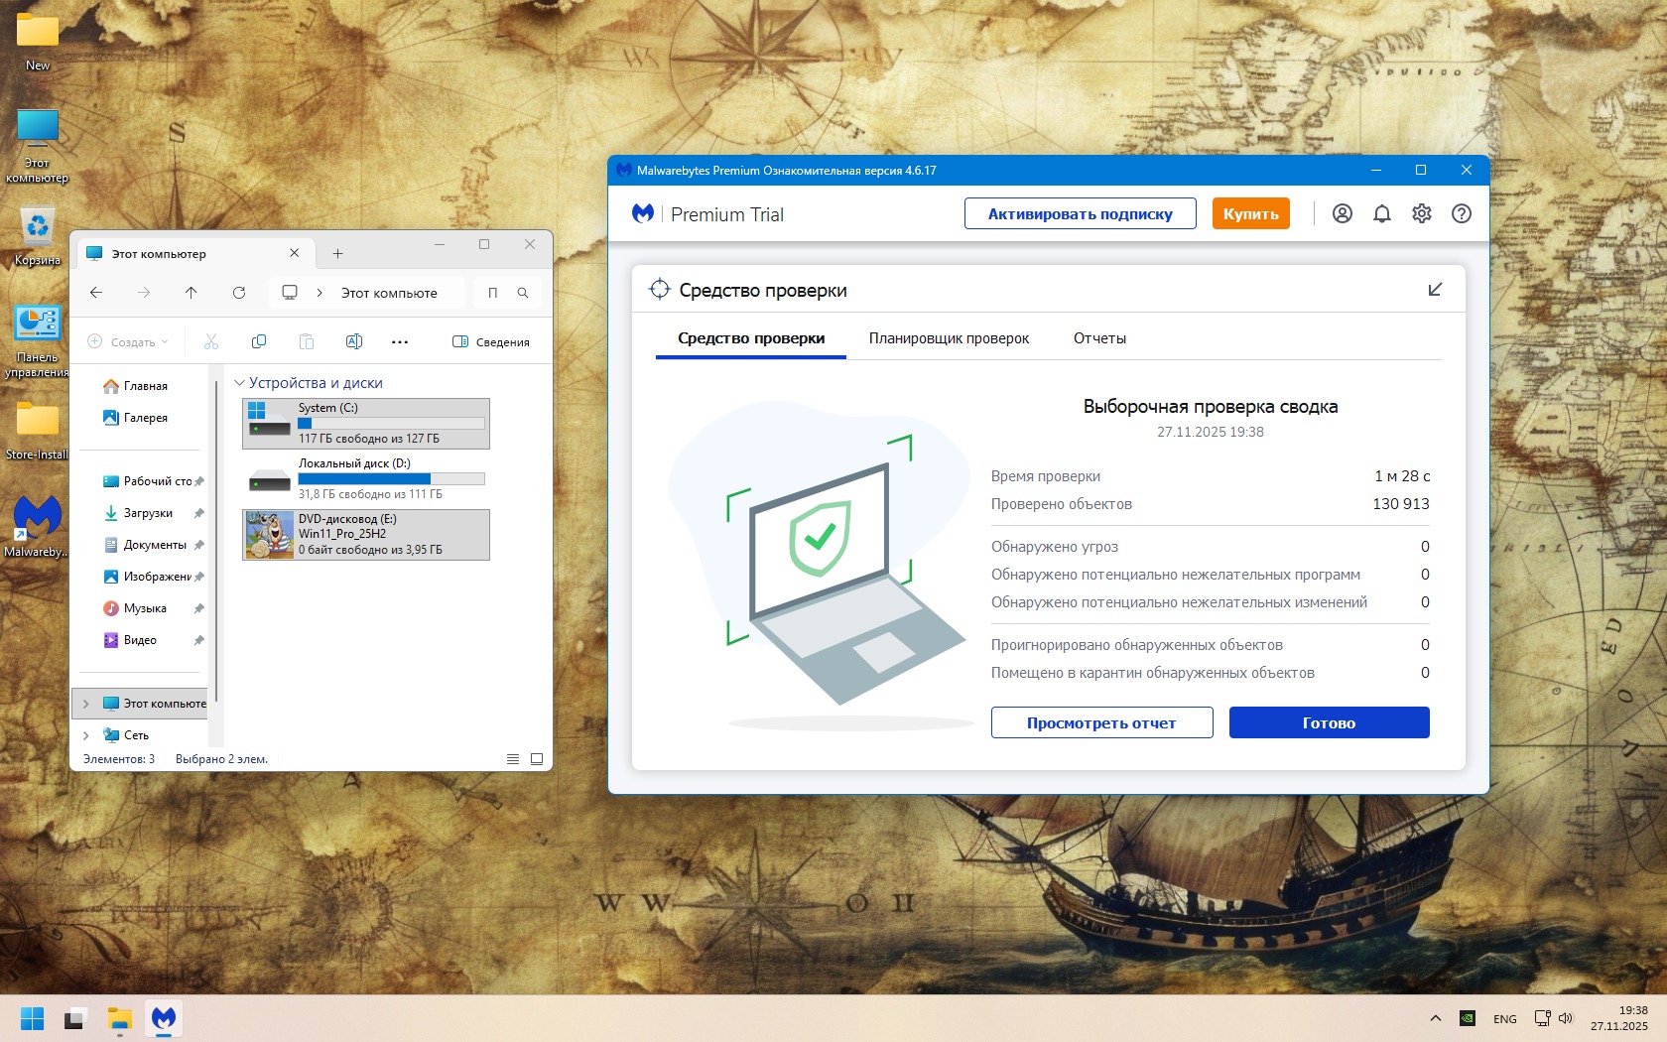Expand 'Сеть' in navigation pane
The width and height of the screenshot is (1667, 1042).
coord(86,735)
